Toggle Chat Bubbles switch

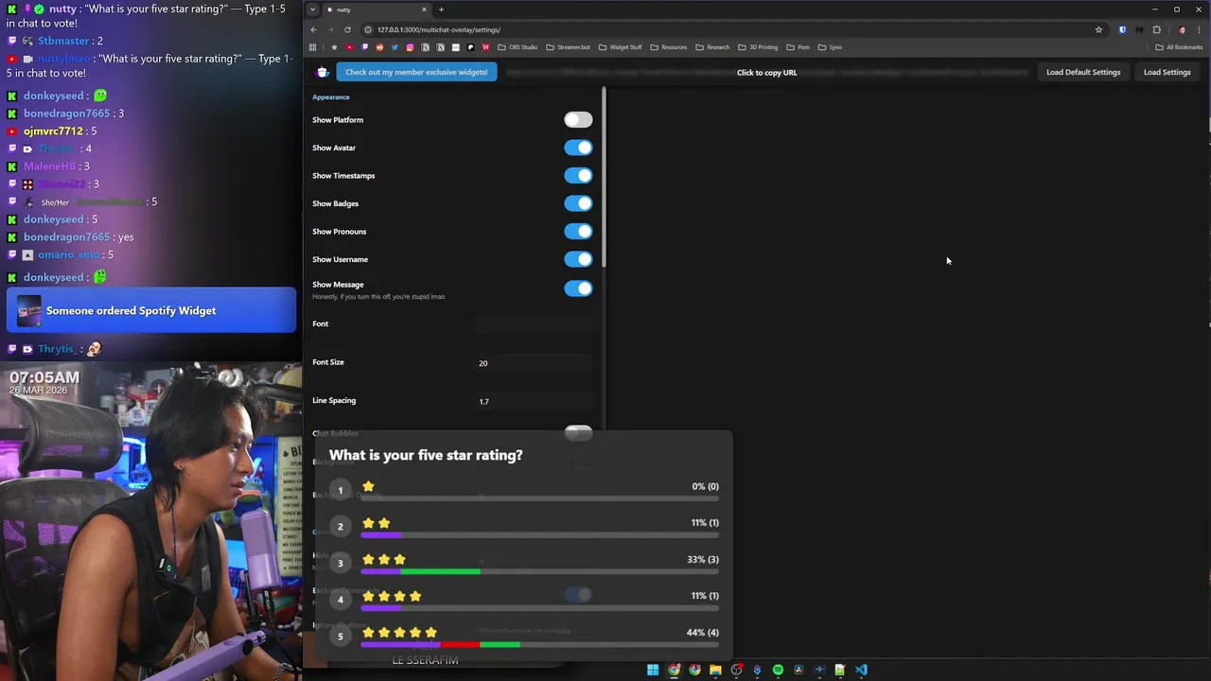(578, 433)
